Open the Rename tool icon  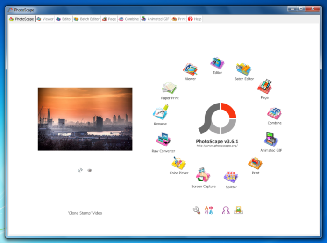pos(160,112)
